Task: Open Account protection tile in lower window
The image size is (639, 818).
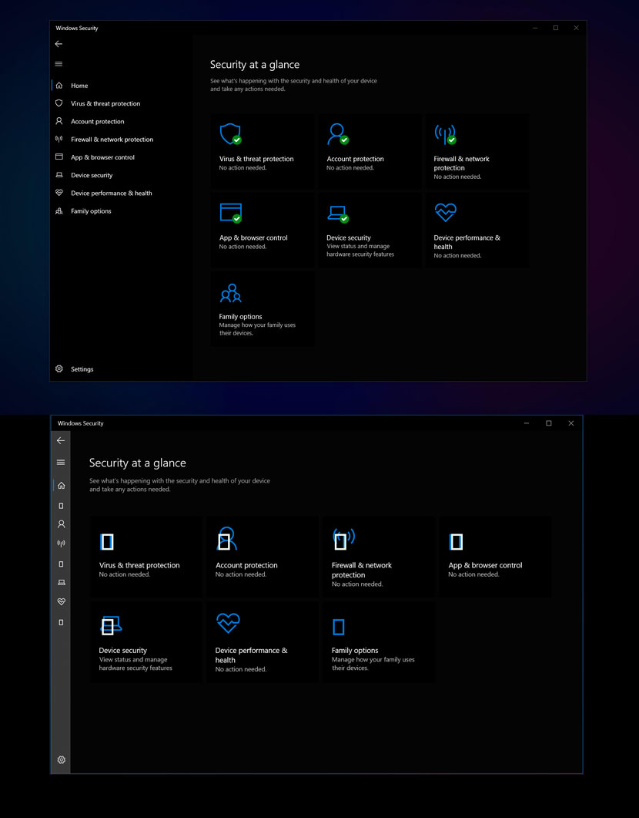Action: pos(263,557)
